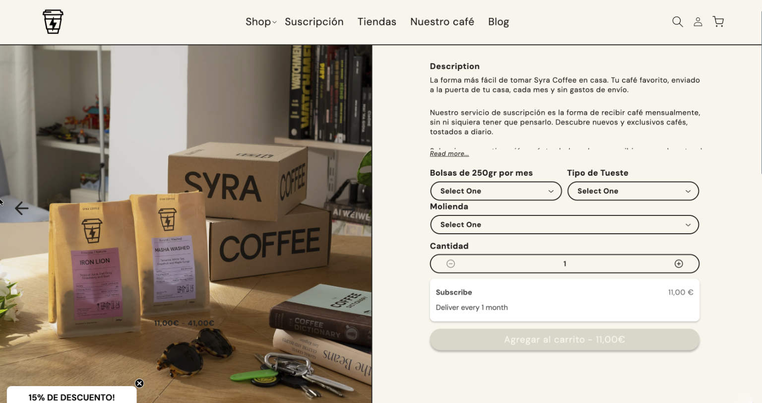Increase quantity with plus button

(x=679, y=264)
